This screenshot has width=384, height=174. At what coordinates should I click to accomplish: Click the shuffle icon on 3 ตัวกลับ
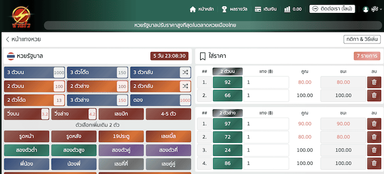tap(185, 73)
